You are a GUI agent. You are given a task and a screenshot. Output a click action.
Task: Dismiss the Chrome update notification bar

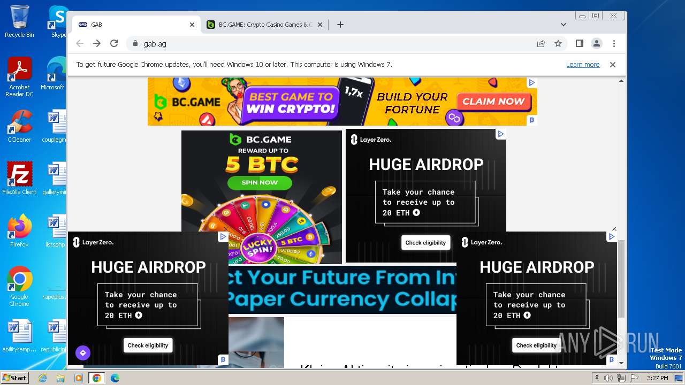click(x=613, y=65)
